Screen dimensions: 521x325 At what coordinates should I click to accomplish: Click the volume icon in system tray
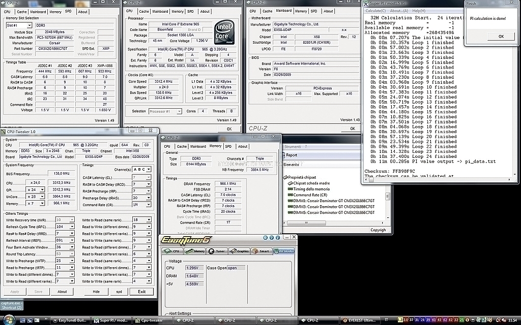click(x=504, y=320)
